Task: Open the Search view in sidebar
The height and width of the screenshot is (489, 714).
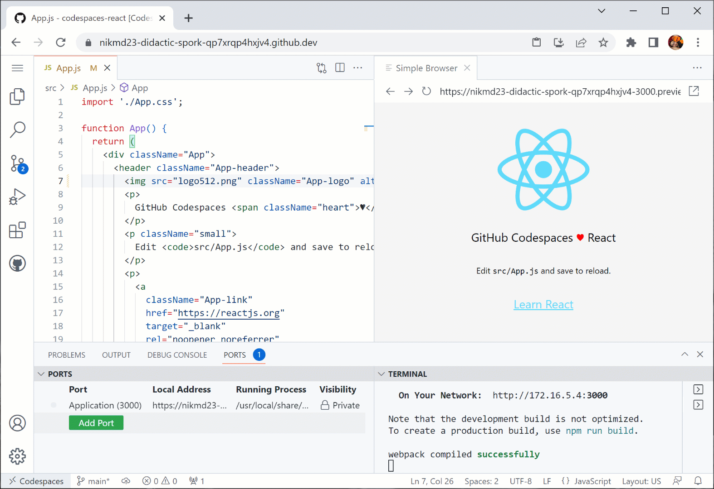Action: click(17, 129)
